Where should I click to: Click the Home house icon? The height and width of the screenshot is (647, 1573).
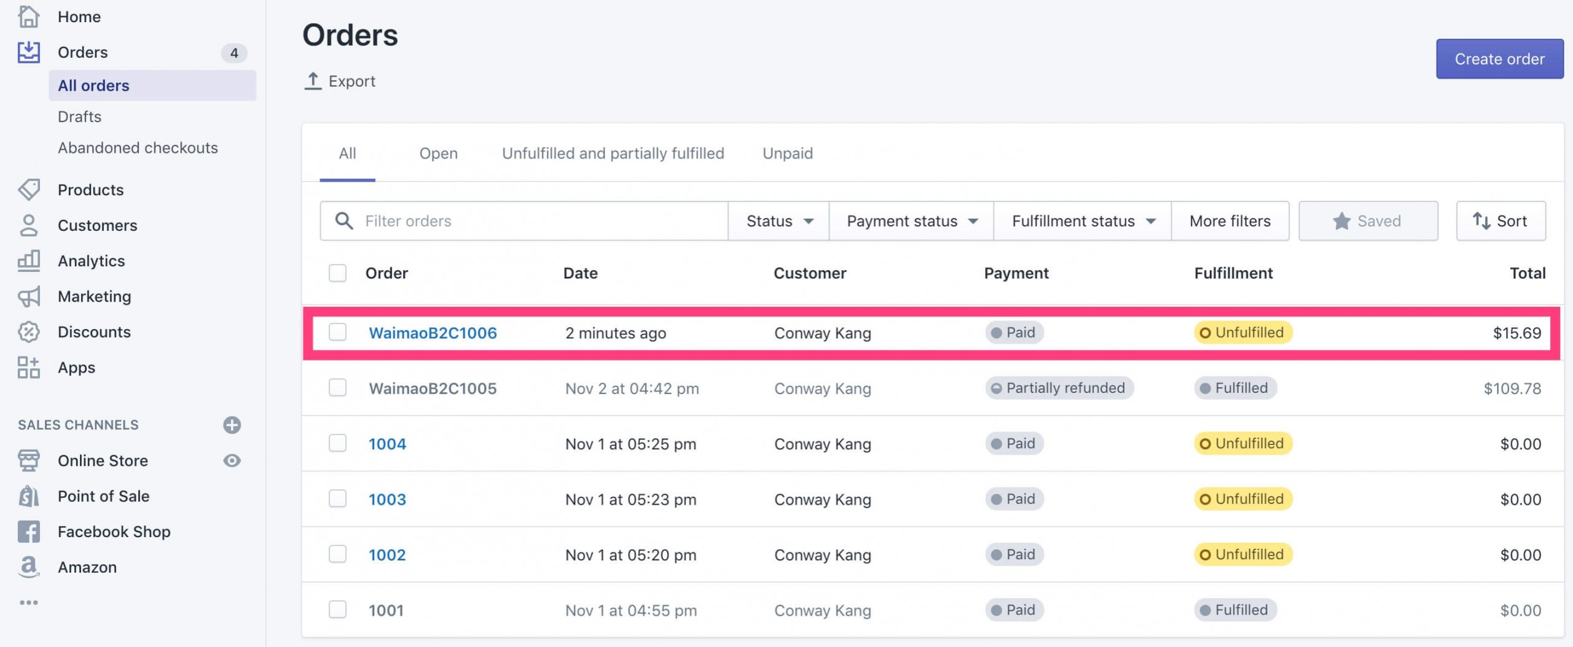(28, 17)
